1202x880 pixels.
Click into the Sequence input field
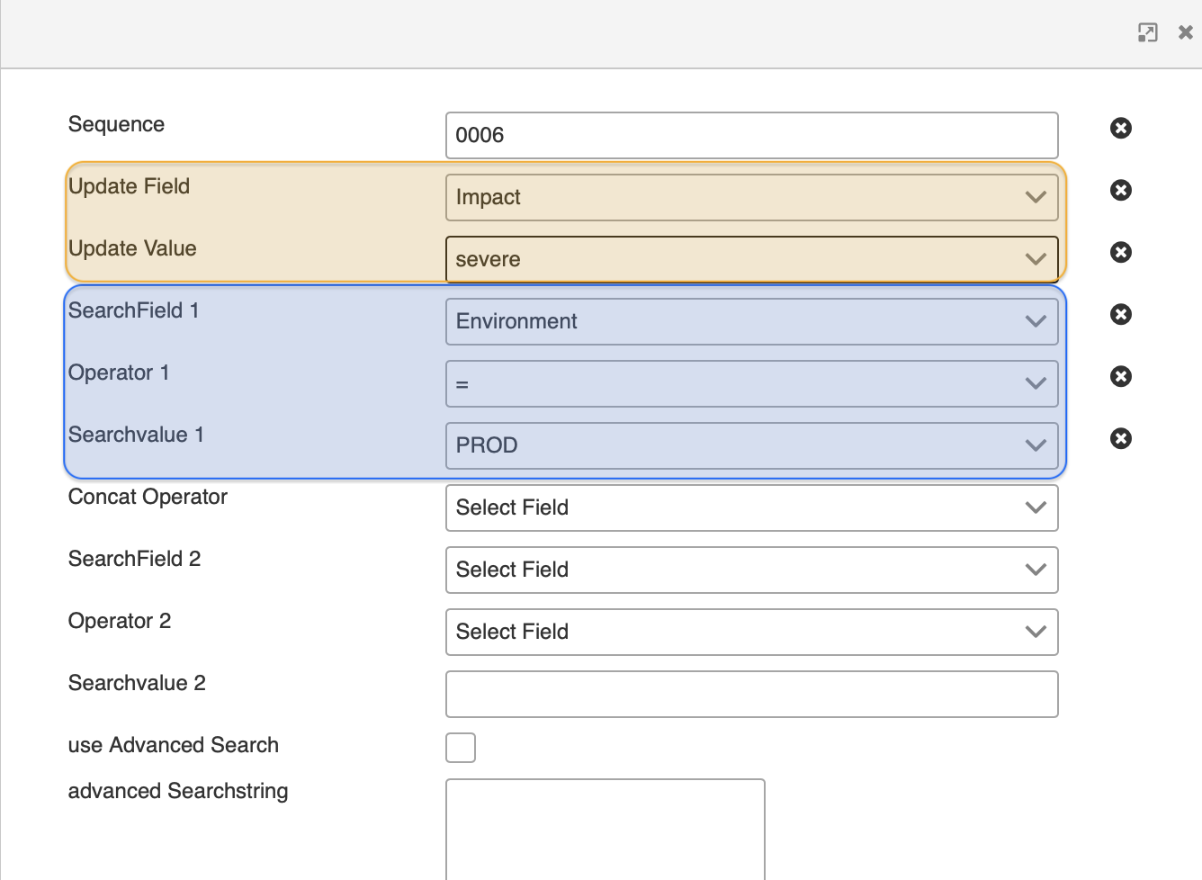(751, 135)
